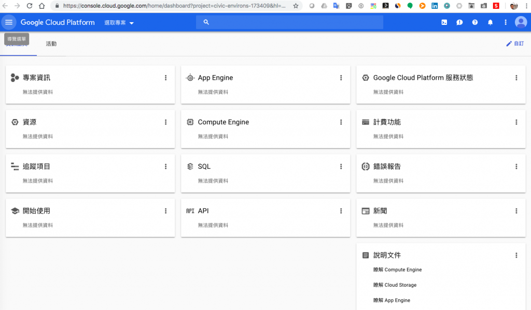Screen dimensions: 531x310
Task: Open Chrome browser menu dots
Action: (x=527, y=6)
